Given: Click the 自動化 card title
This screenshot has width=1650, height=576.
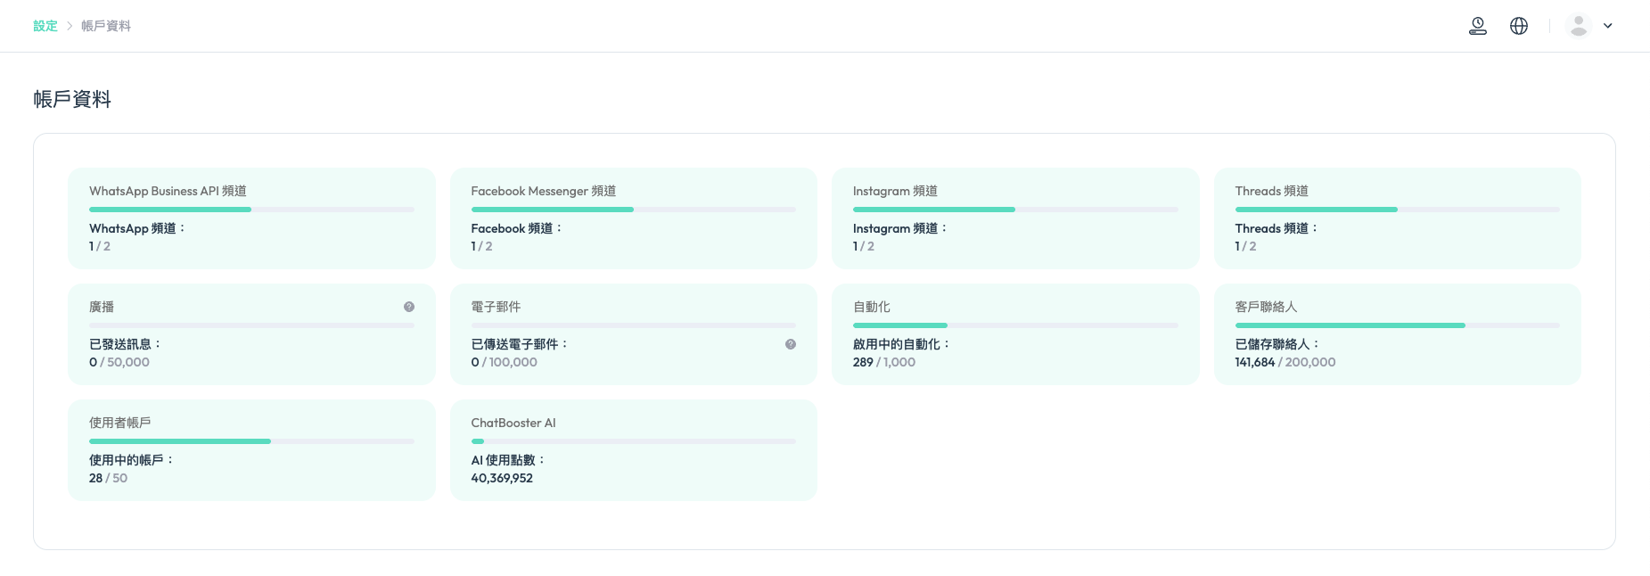Looking at the screenshot, I should (872, 307).
